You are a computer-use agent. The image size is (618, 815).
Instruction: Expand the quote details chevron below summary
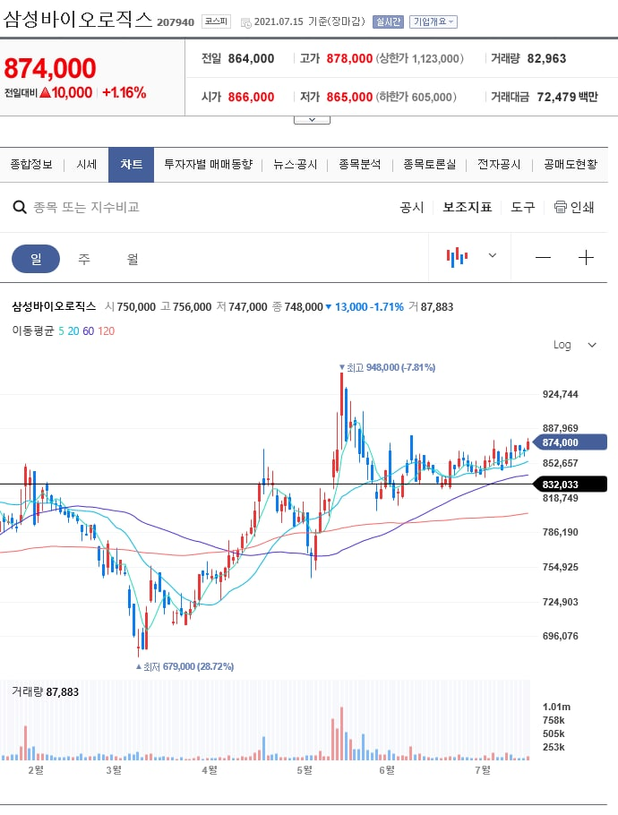coord(312,120)
